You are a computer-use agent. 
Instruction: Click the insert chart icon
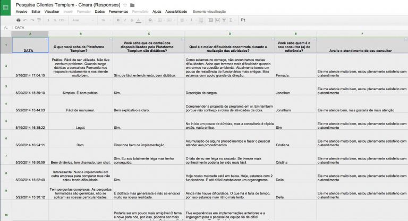[x=217, y=20]
